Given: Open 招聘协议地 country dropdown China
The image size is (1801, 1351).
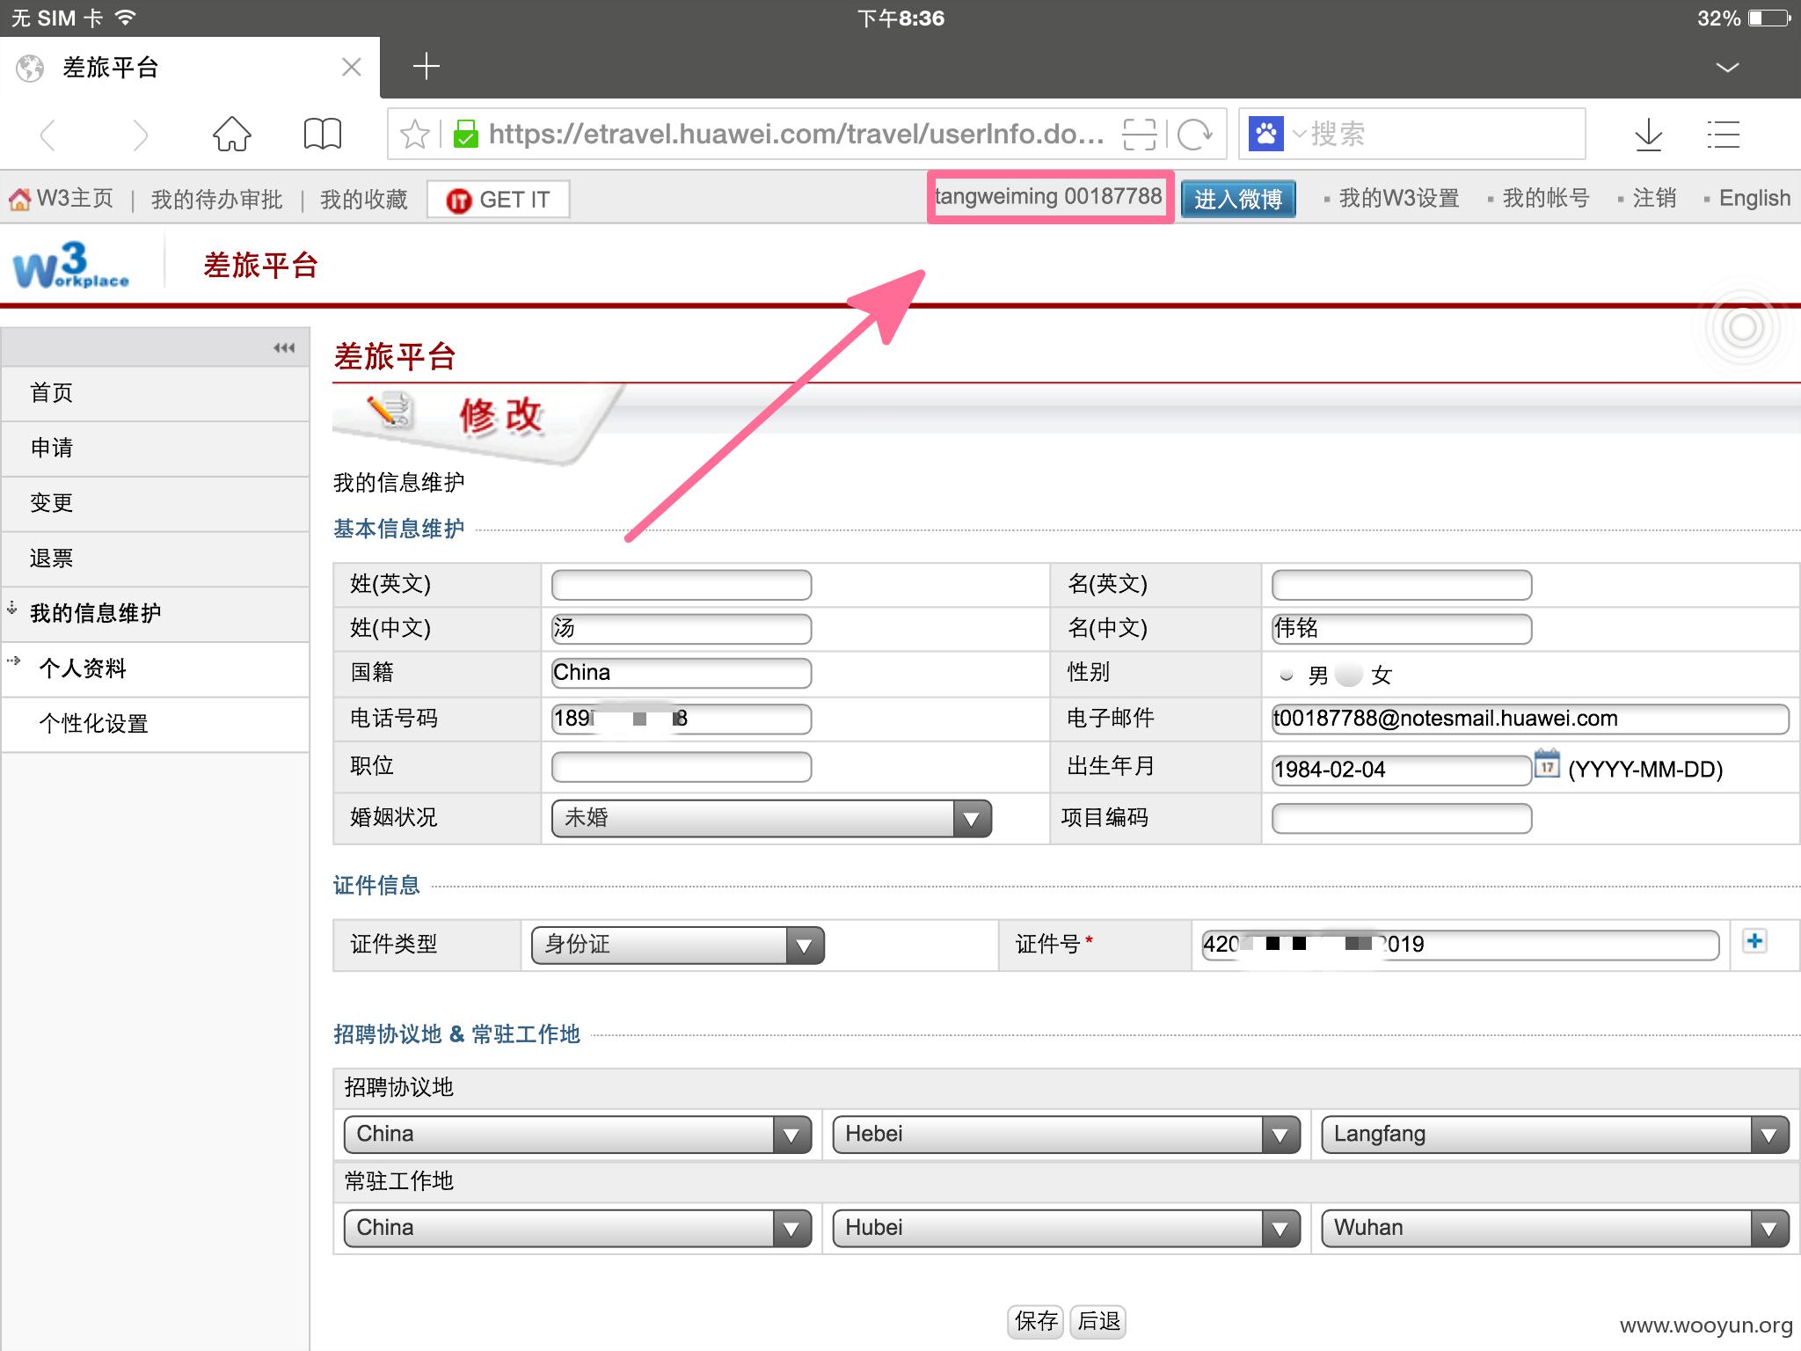Looking at the screenshot, I should [578, 1135].
